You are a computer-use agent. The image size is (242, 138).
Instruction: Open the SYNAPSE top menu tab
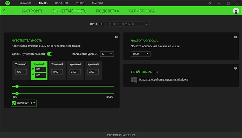click(x=26, y=3)
